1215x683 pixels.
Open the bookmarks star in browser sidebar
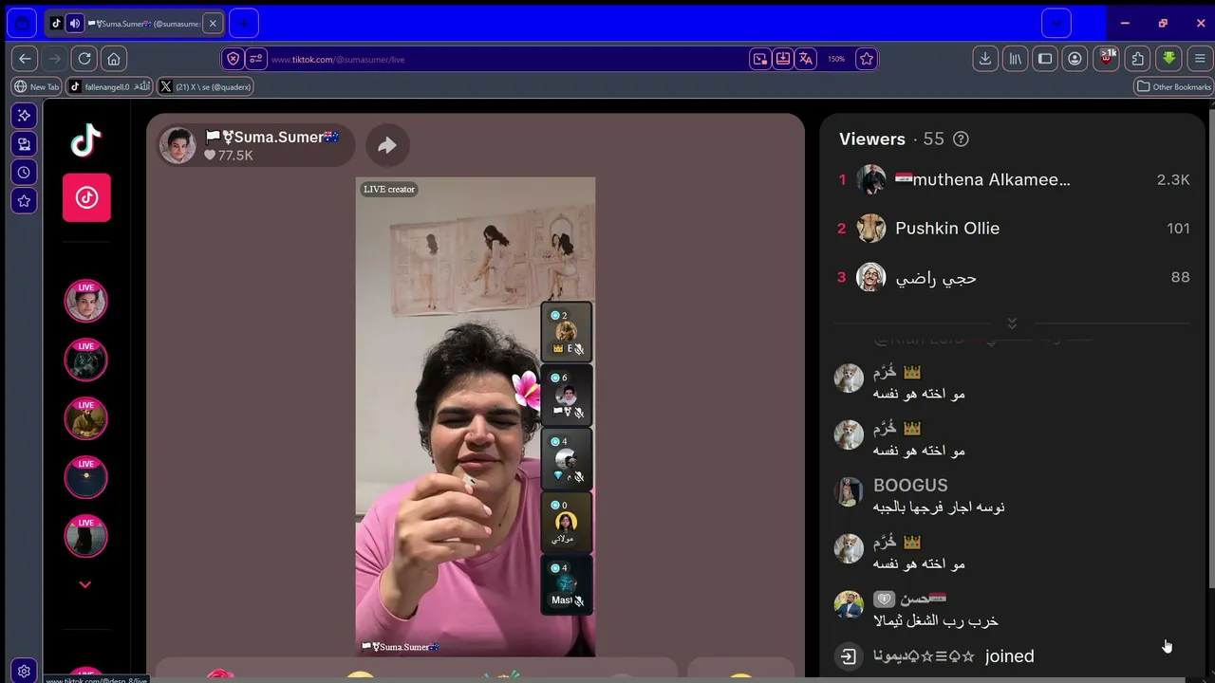(x=25, y=200)
